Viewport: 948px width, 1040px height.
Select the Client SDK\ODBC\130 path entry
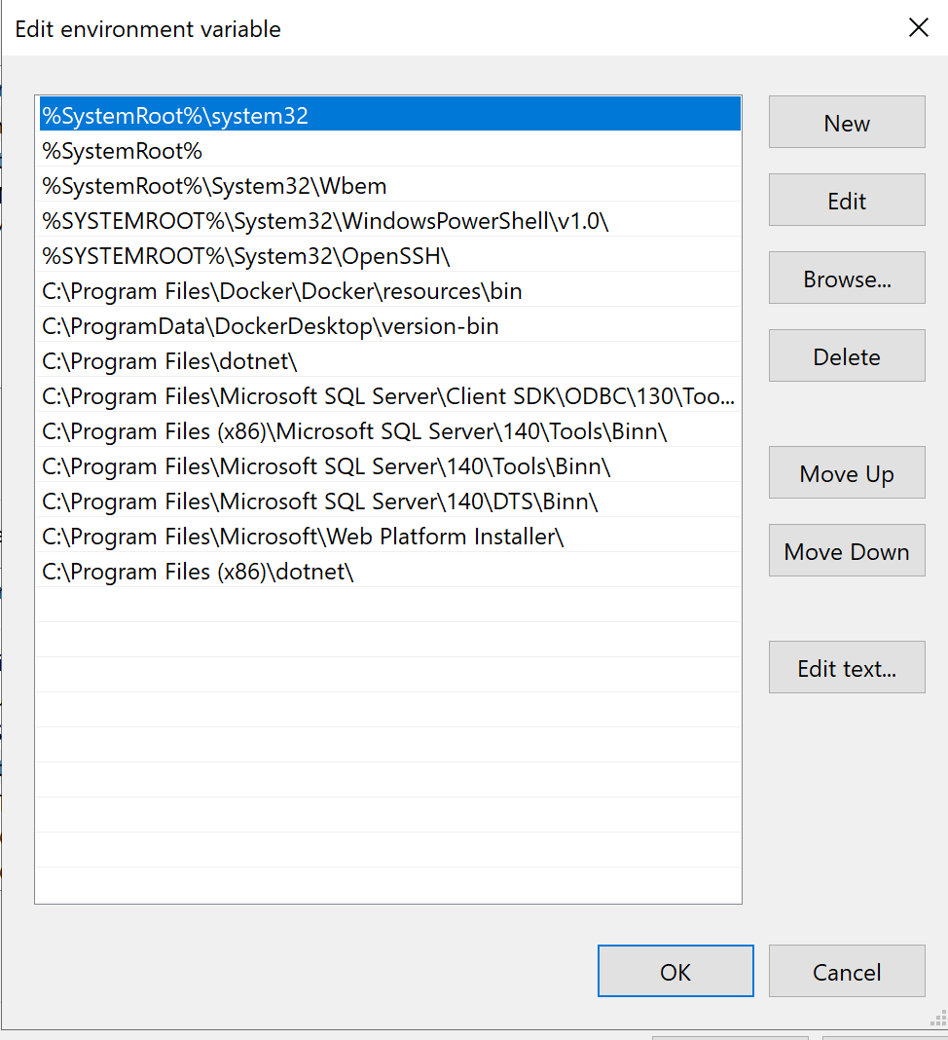(x=389, y=395)
